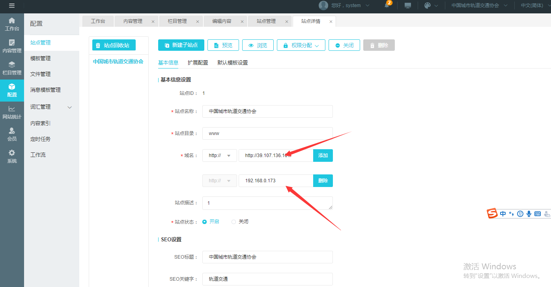Click the hamburger menu icon
This screenshot has width=551, height=287.
tap(12, 6)
